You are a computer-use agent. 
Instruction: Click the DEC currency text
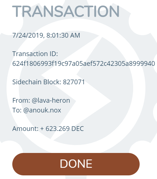pyautogui.click(x=77, y=128)
